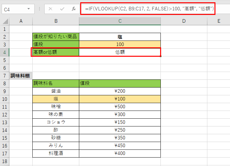Click the ¥250 price cell
Screen dimensions: 230x166
[x=120, y=130]
